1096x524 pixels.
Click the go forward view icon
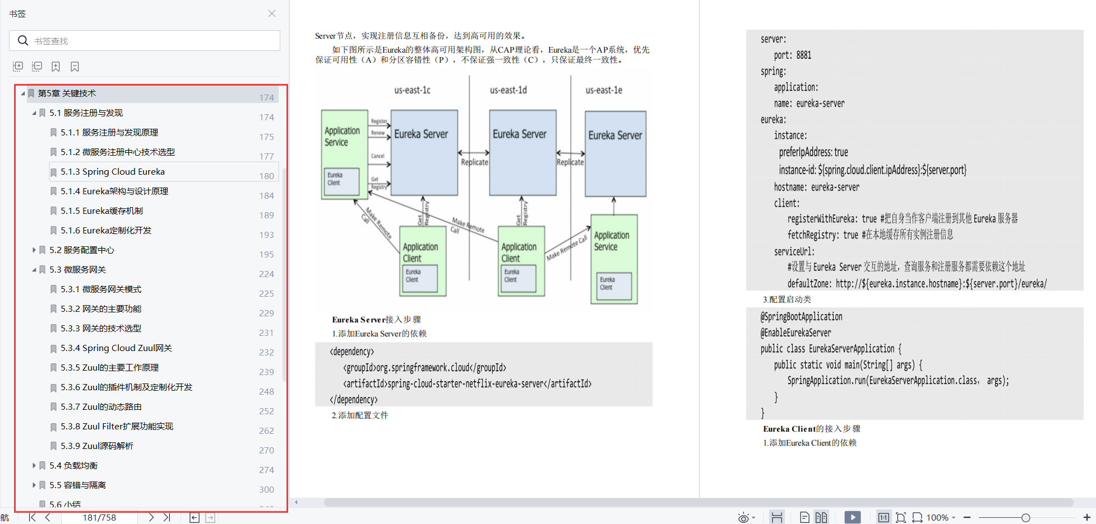click(x=210, y=517)
